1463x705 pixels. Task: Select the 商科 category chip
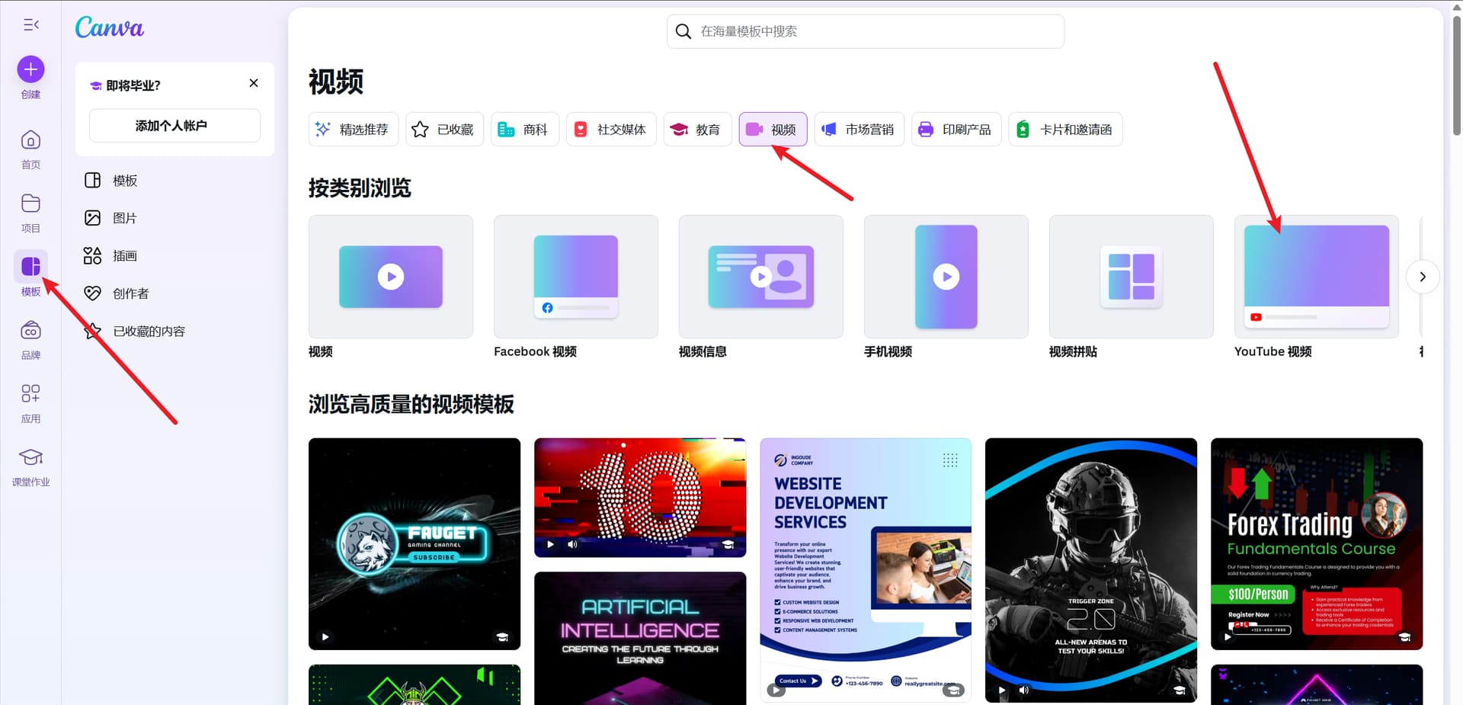tap(525, 130)
